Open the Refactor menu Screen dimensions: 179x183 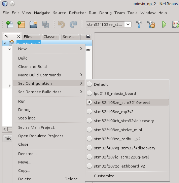(77, 13)
